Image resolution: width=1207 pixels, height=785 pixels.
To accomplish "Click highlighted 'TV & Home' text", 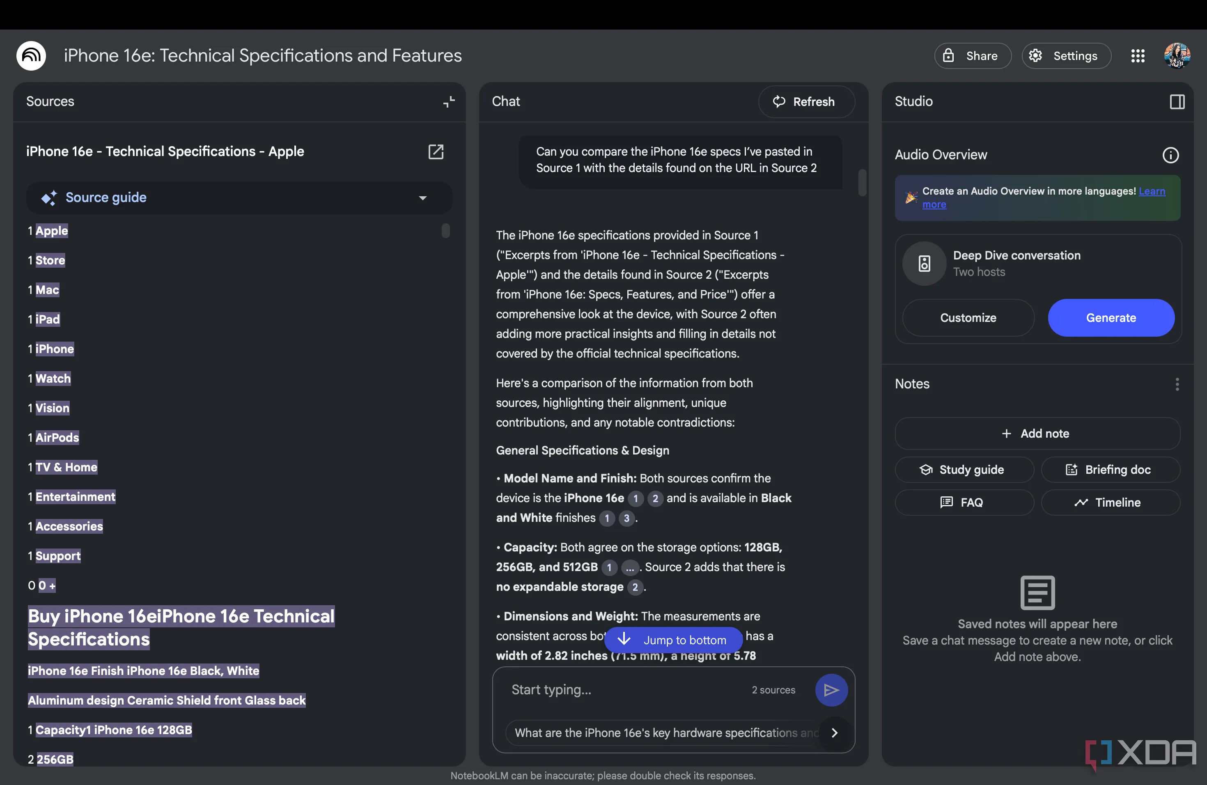I will (x=66, y=467).
